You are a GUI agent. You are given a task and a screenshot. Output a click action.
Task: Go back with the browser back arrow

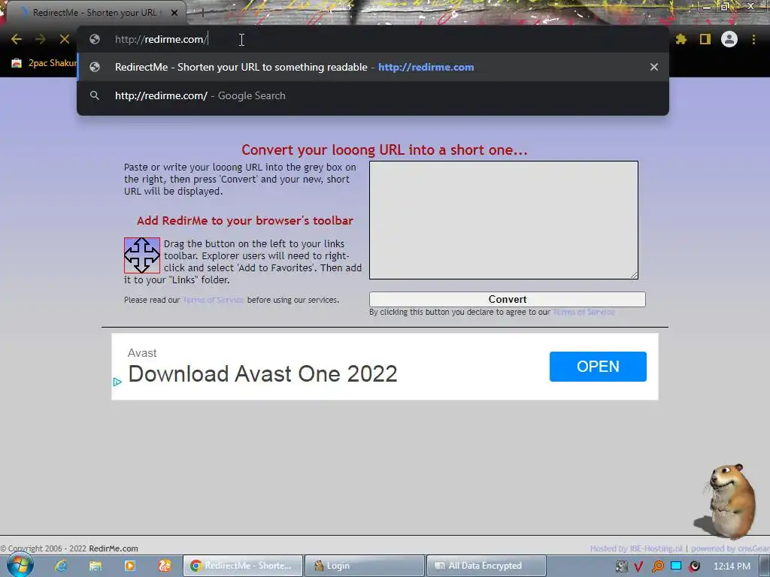(17, 39)
